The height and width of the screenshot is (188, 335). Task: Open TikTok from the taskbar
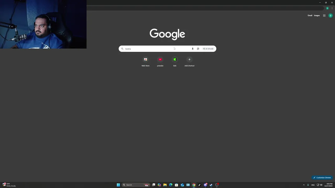click(199, 185)
